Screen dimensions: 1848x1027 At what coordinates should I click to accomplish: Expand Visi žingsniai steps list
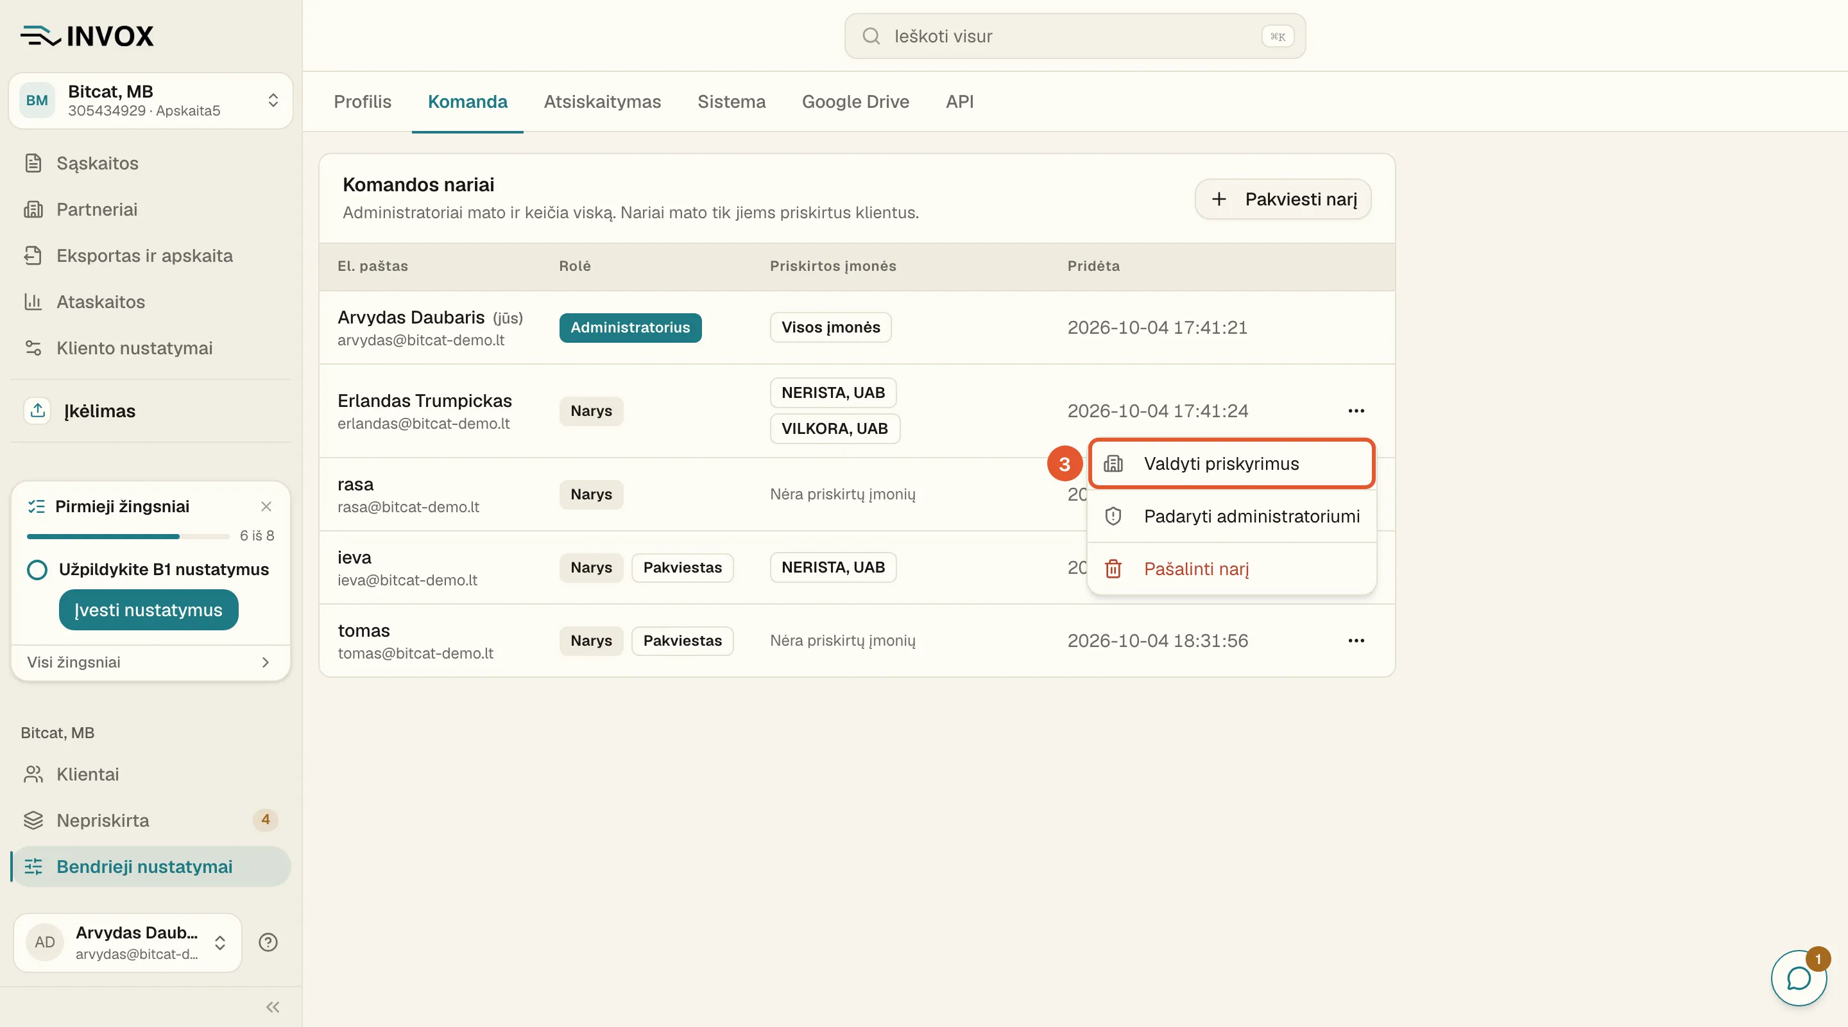(151, 662)
